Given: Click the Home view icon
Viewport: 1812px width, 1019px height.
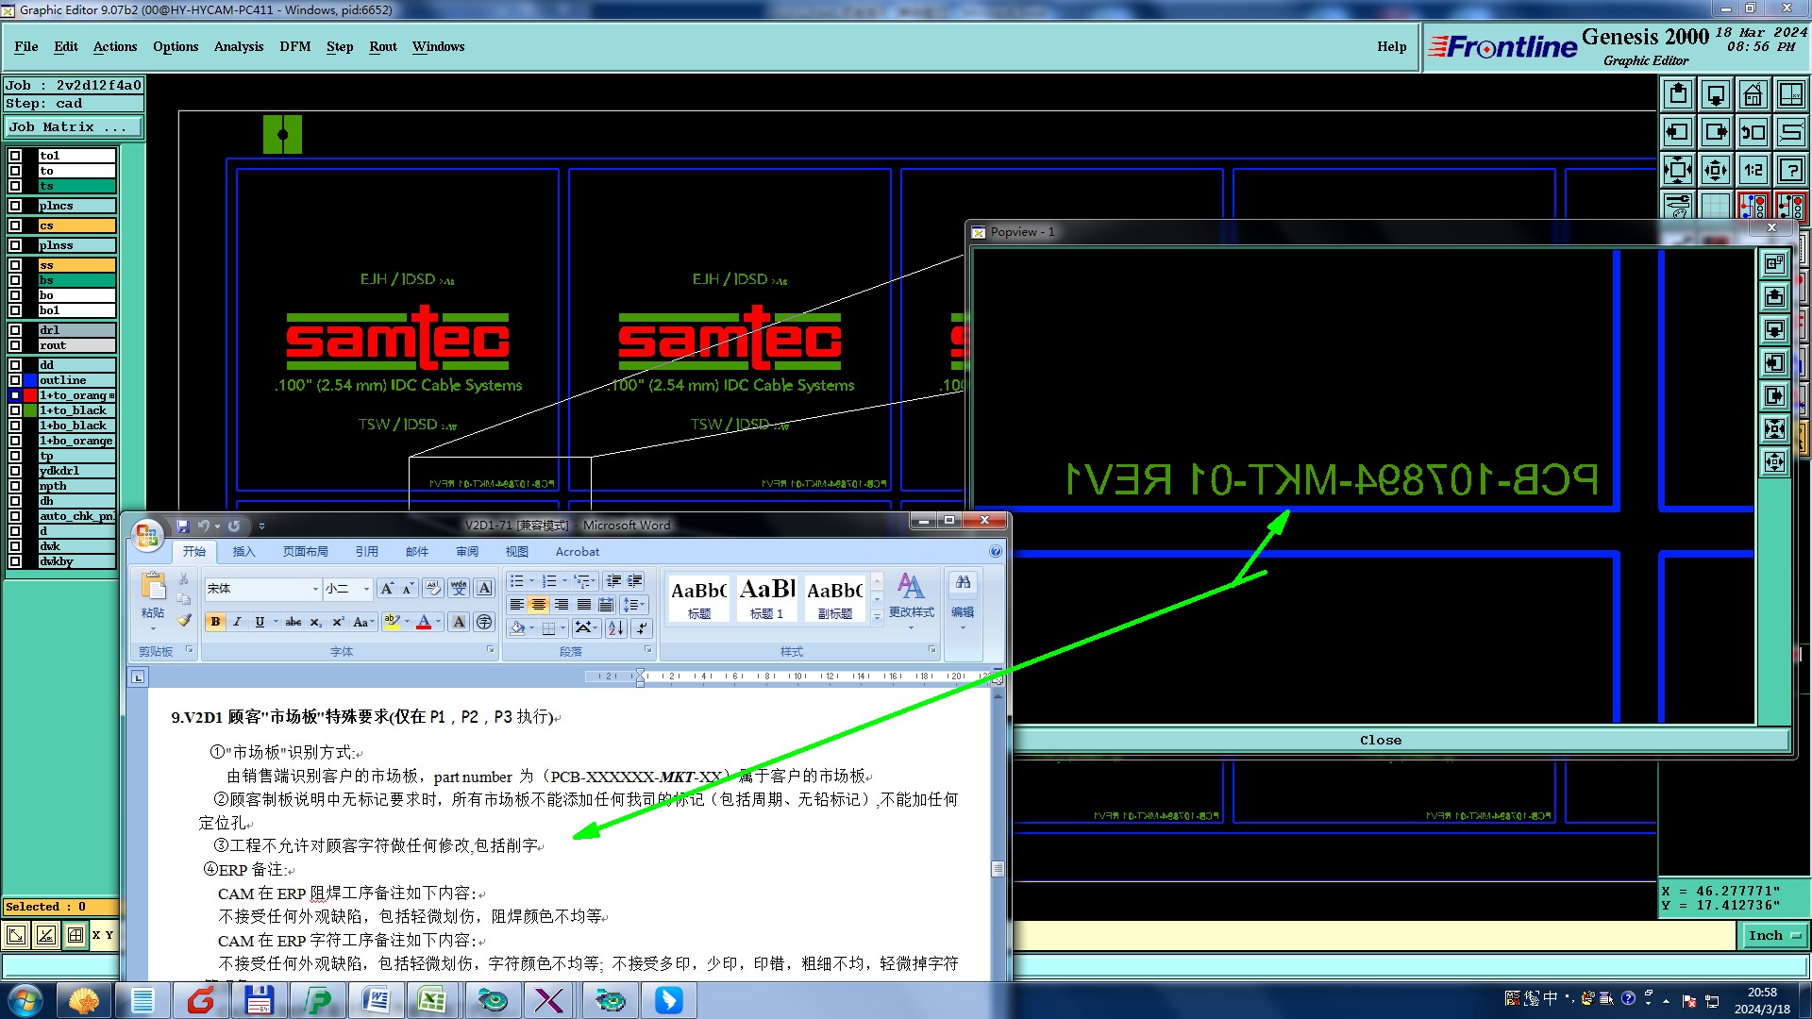Looking at the screenshot, I should (1753, 94).
